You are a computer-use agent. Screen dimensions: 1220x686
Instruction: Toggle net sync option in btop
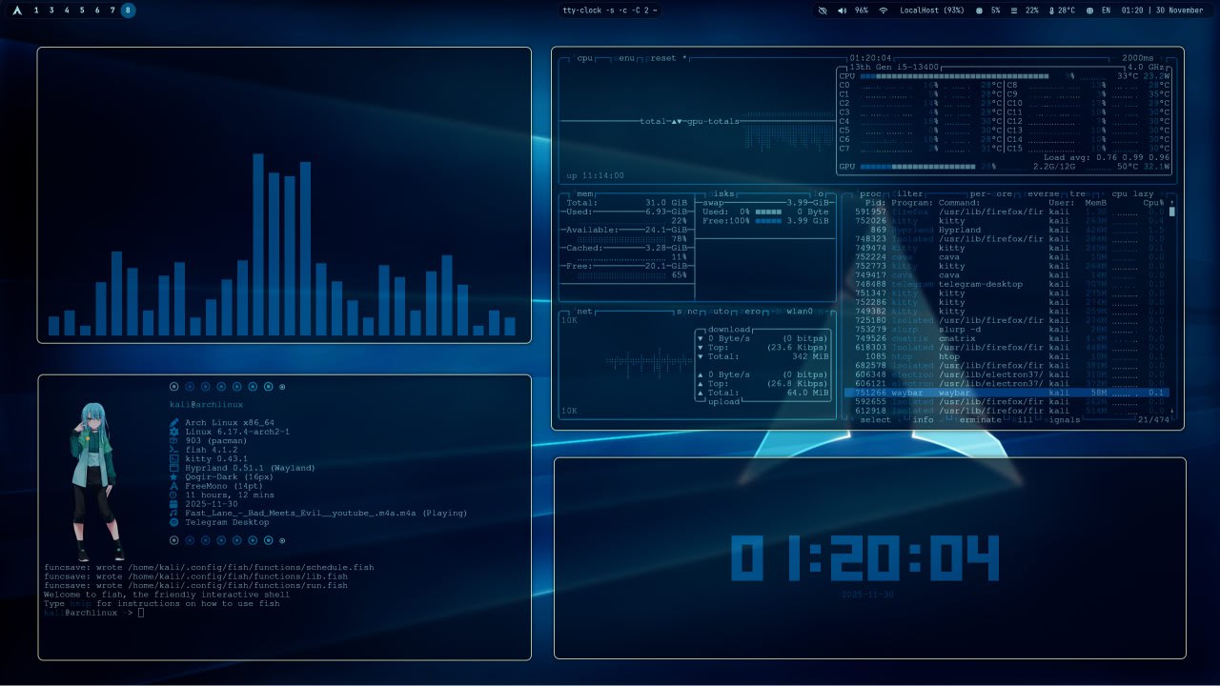(687, 311)
